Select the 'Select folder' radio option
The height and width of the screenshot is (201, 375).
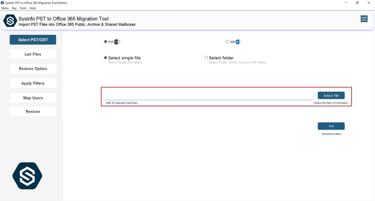pyautogui.click(x=206, y=58)
